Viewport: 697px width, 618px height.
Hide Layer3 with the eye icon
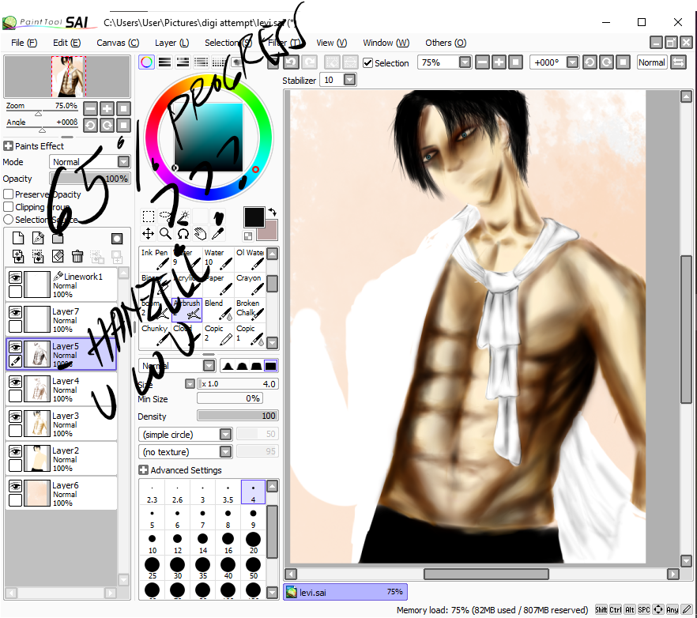click(16, 416)
